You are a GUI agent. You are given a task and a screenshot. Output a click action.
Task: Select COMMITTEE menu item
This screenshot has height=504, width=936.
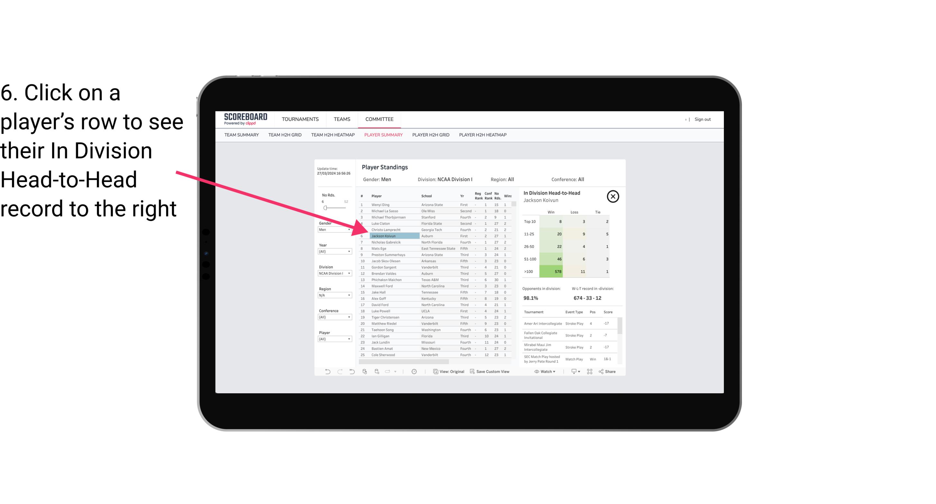(379, 119)
